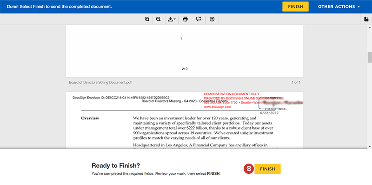Viewport: 372px width, 185px height.
Task: Add a comment using the comment icon
Action: 199,19
